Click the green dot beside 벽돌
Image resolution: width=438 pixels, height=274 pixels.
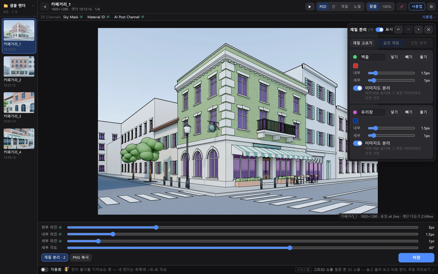pyautogui.click(x=355, y=57)
